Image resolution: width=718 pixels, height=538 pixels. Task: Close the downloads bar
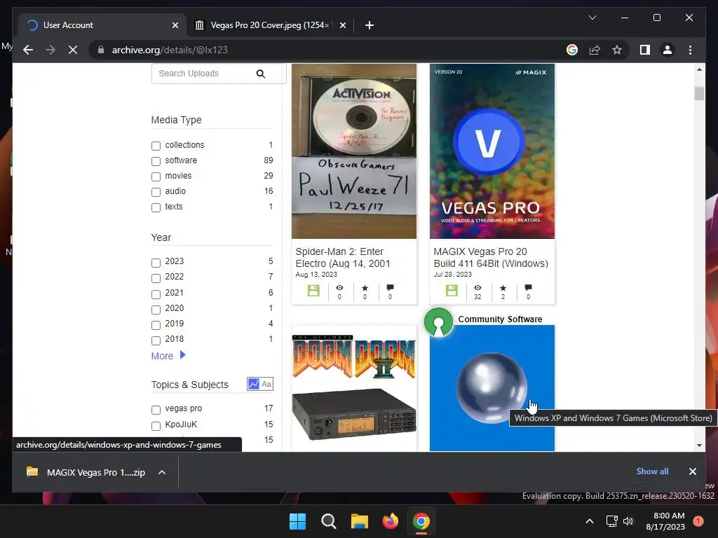[692, 471]
